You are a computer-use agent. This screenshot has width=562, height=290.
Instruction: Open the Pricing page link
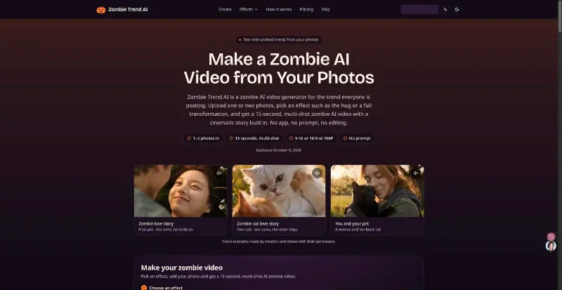tap(306, 10)
